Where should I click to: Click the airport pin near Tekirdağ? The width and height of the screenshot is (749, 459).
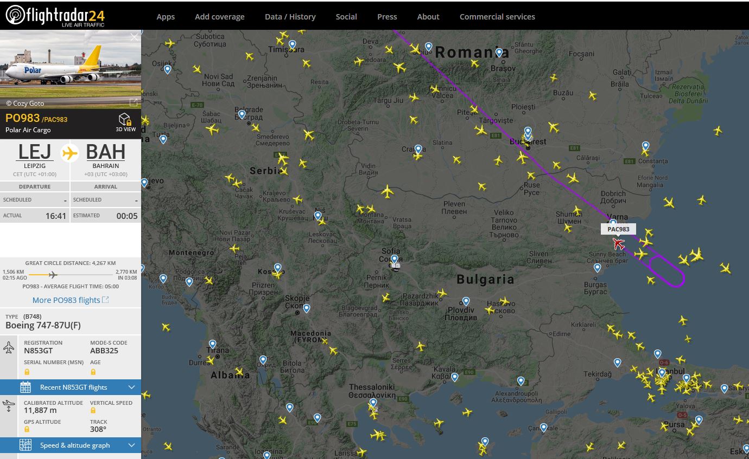(617, 363)
